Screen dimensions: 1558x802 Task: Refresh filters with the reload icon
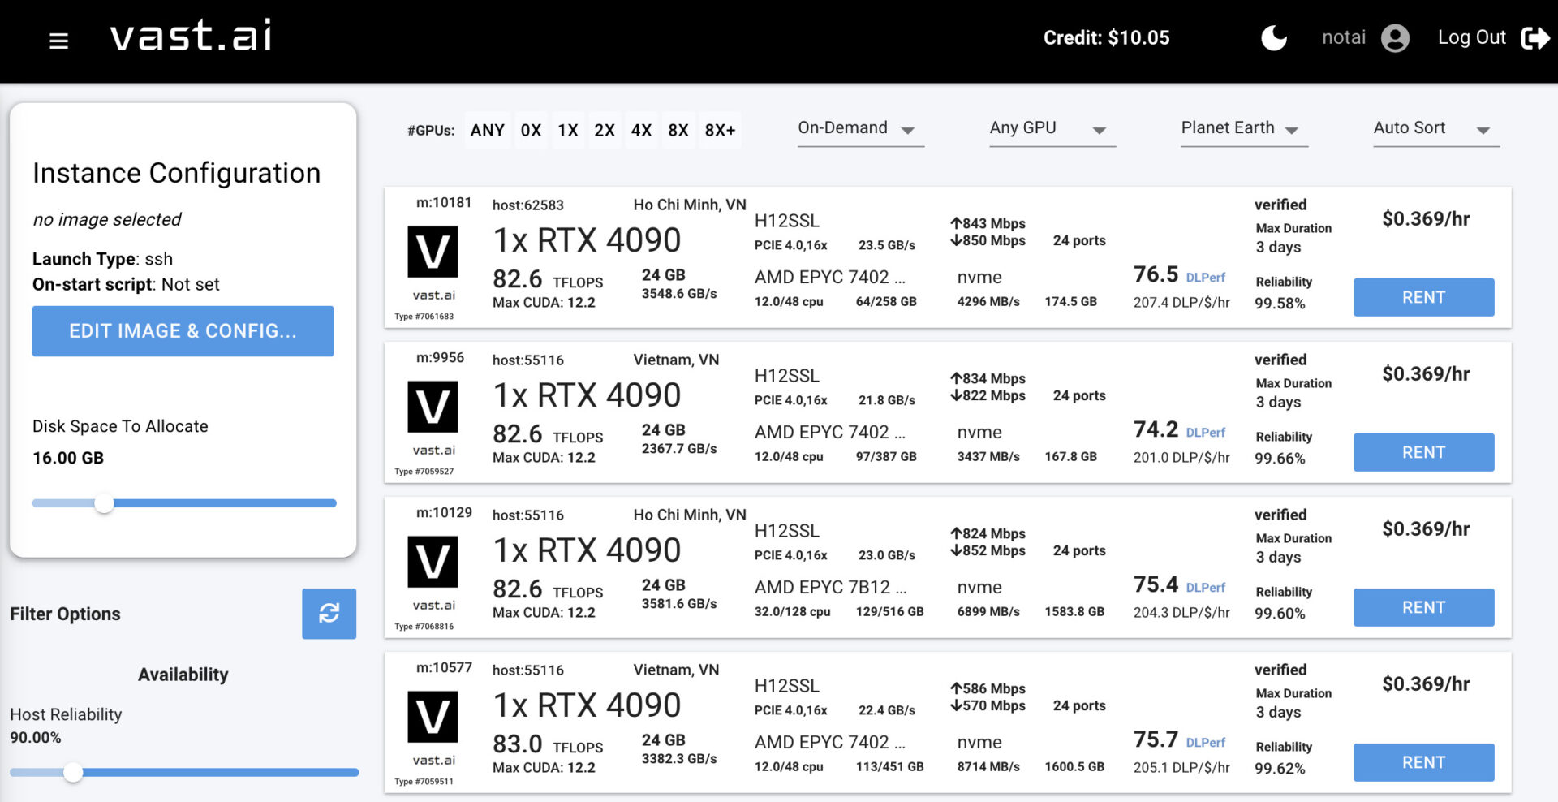pyautogui.click(x=329, y=613)
